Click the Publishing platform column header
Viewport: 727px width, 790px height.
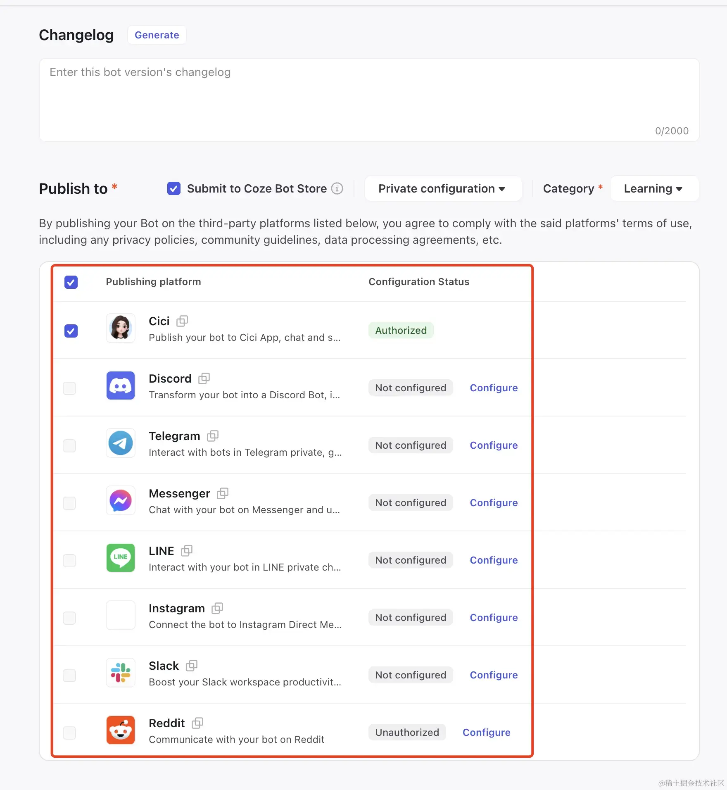tap(153, 282)
